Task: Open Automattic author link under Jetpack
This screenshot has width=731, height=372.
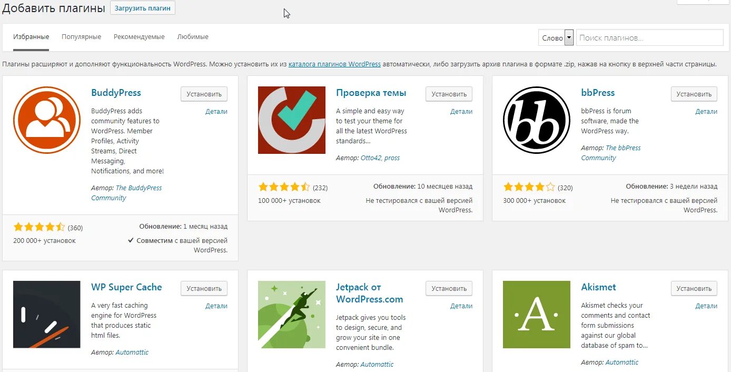Action: pos(377,364)
